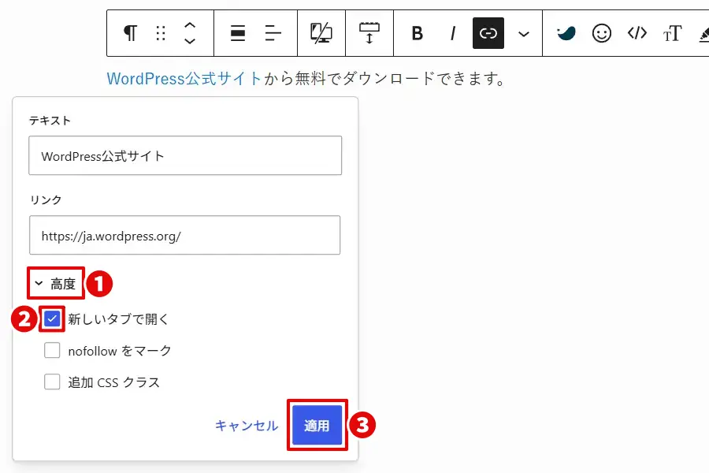Viewport: 709px width, 473px height.
Task: Click the リンク URL input field
Action: (184, 235)
